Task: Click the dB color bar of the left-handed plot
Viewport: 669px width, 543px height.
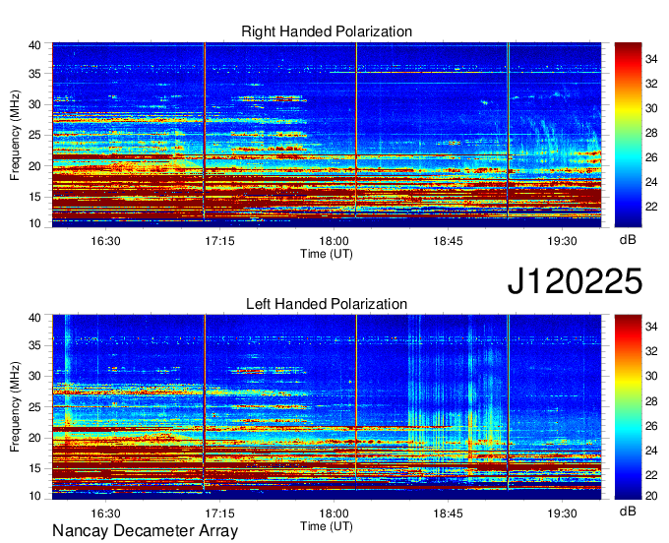Action: pos(628,407)
